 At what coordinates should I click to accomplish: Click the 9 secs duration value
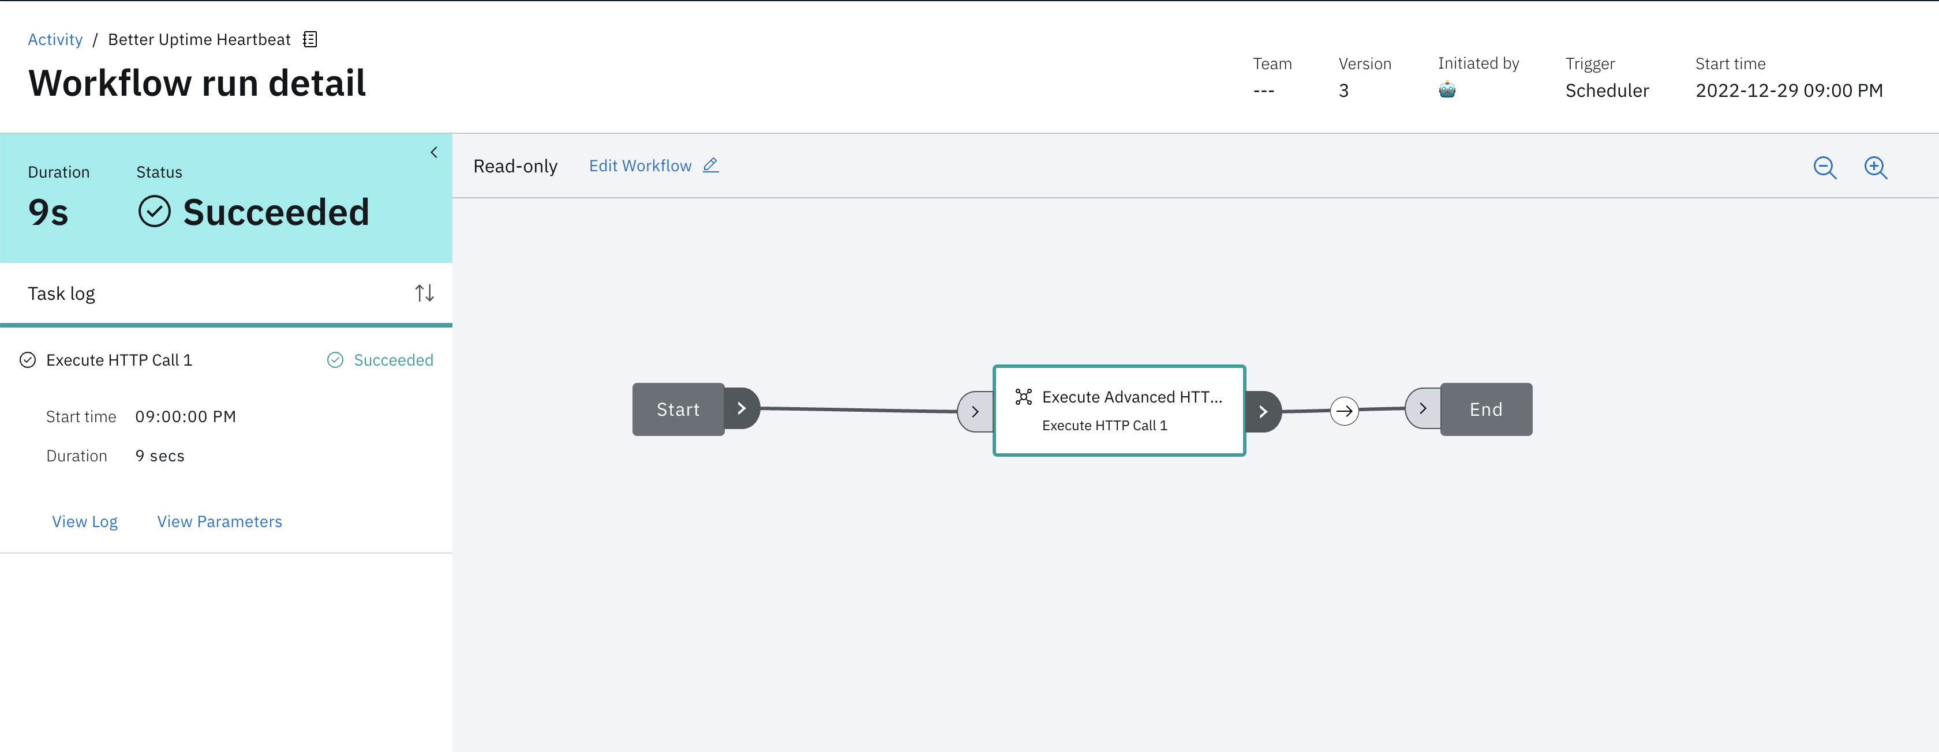click(x=160, y=456)
